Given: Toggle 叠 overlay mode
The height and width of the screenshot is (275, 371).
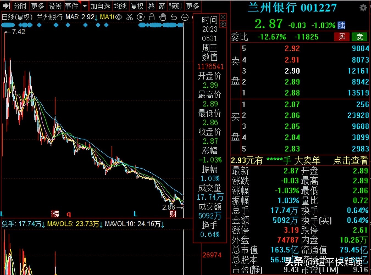Looking at the screenshot, I should coord(151,5).
